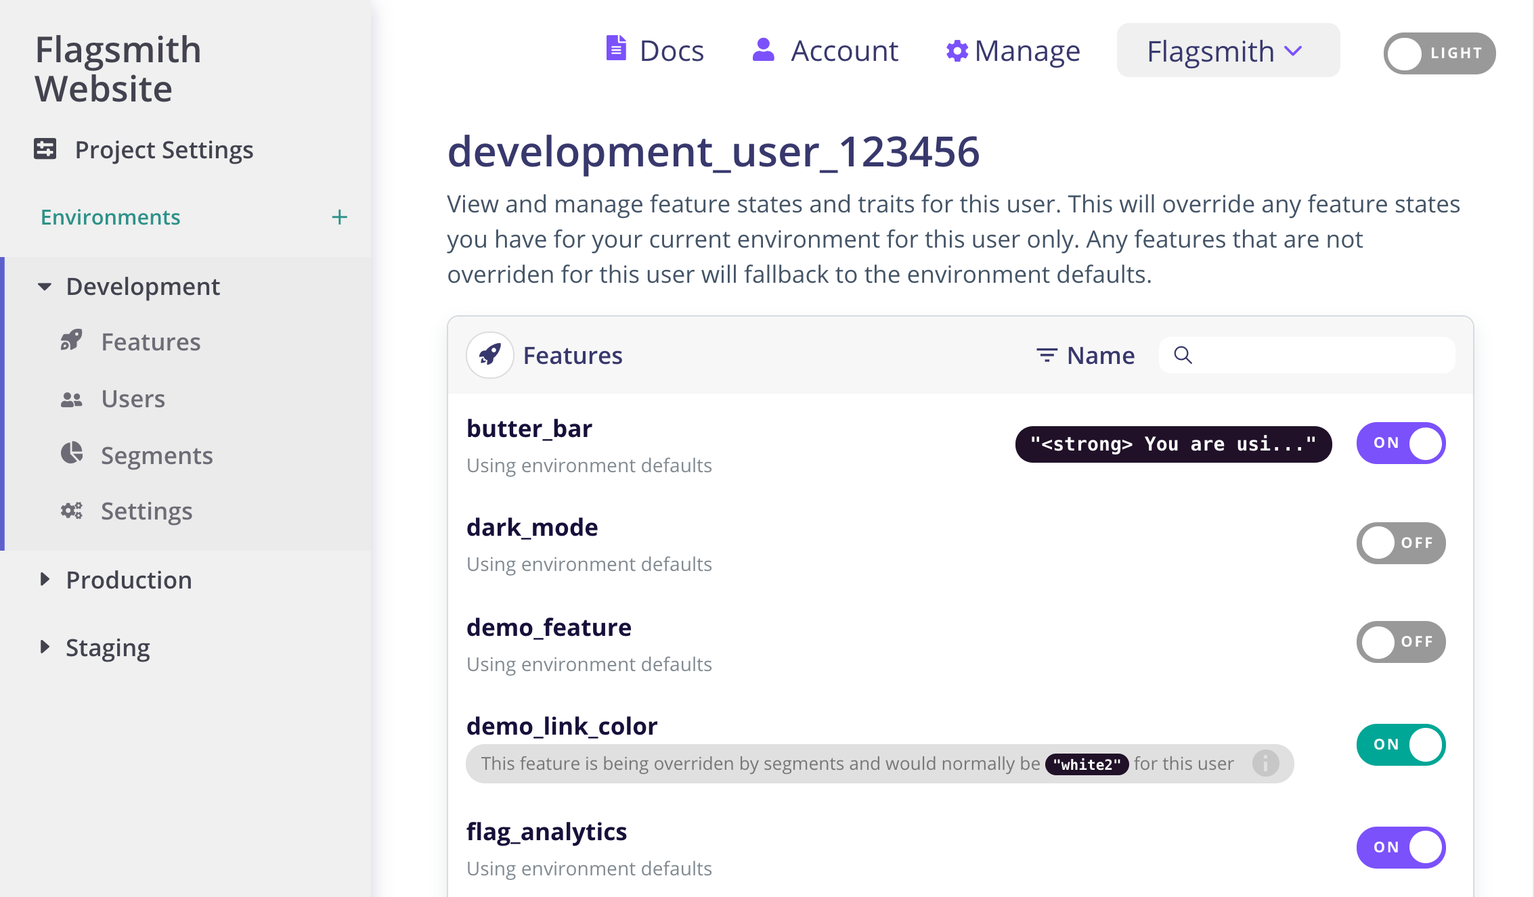Open the Flagsmith organization dropdown
Viewport: 1534px width, 897px height.
[1227, 50]
